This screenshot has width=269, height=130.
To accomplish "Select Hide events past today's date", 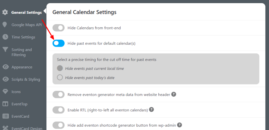I will point(60,77).
